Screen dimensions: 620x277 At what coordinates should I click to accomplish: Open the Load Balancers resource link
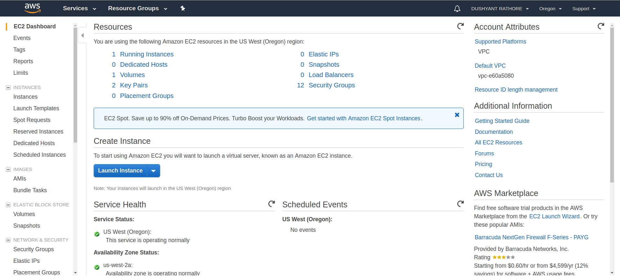(331, 75)
